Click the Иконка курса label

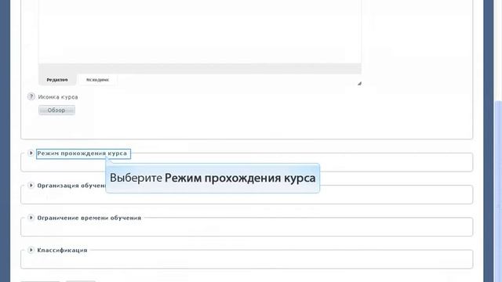(58, 97)
